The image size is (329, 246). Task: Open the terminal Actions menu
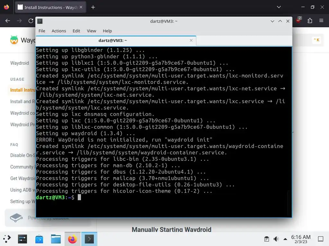[59, 31]
